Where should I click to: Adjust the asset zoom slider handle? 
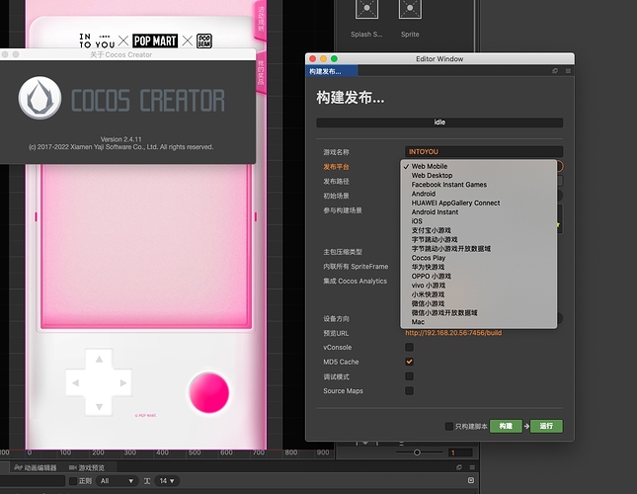click(x=417, y=453)
